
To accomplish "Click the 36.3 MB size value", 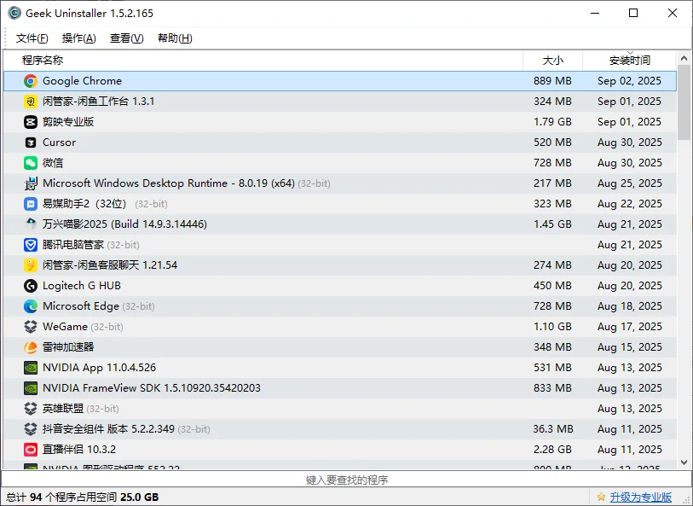I will [x=553, y=429].
